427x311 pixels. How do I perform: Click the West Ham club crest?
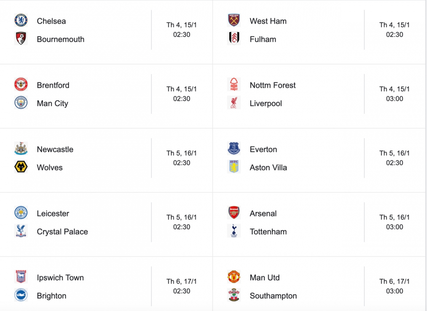pyautogui.click(x=234, y=20)
